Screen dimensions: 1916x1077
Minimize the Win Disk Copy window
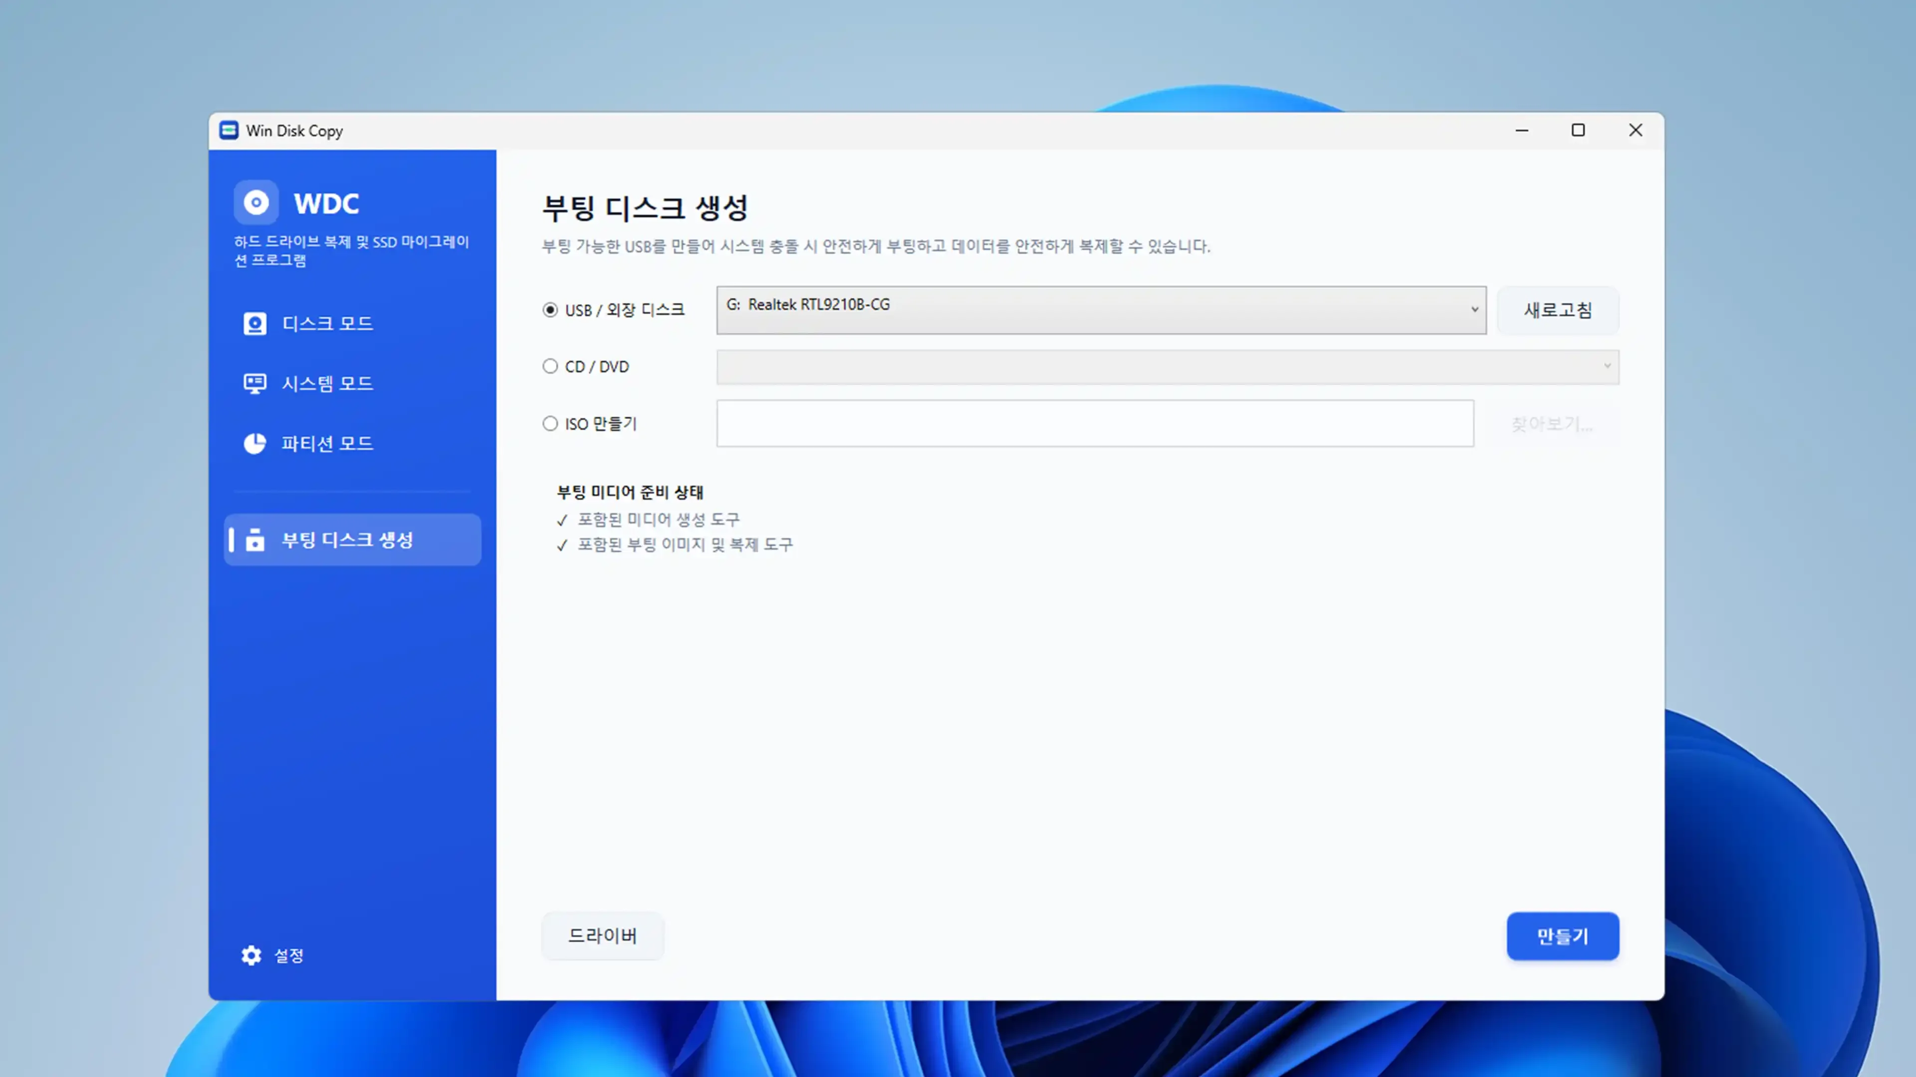pos(1522,130)
